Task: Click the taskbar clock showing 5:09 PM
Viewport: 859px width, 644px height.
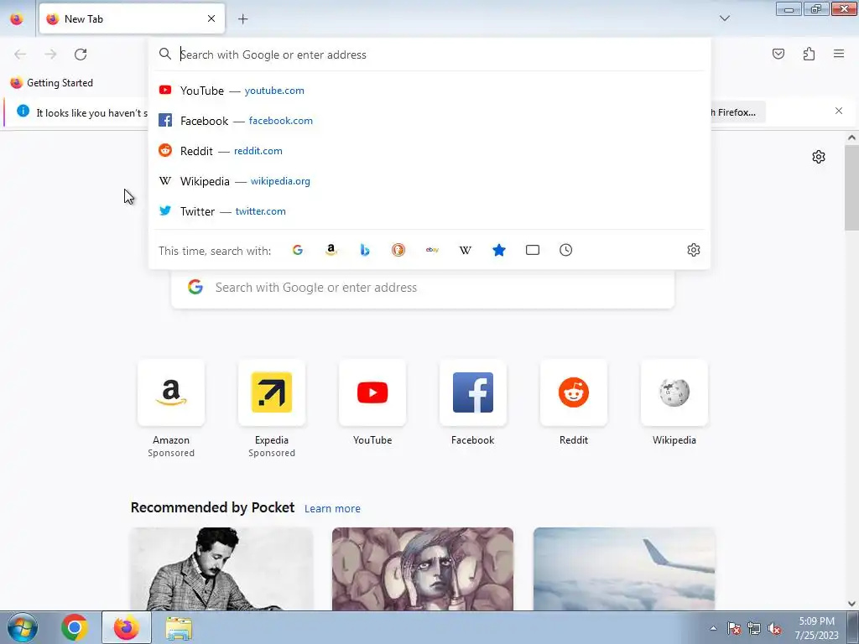Action: tap(816, 628)
